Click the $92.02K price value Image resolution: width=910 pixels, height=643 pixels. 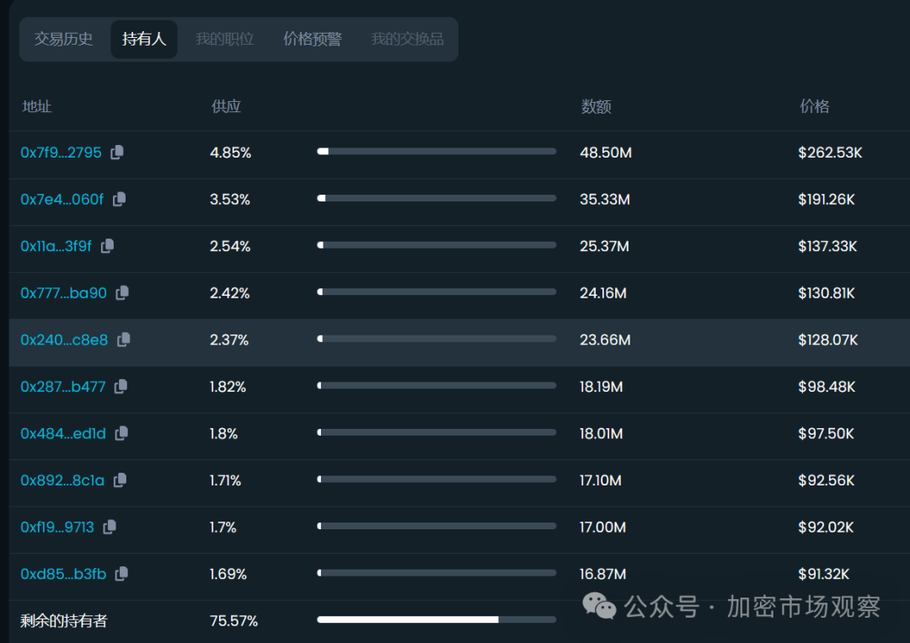826,527
